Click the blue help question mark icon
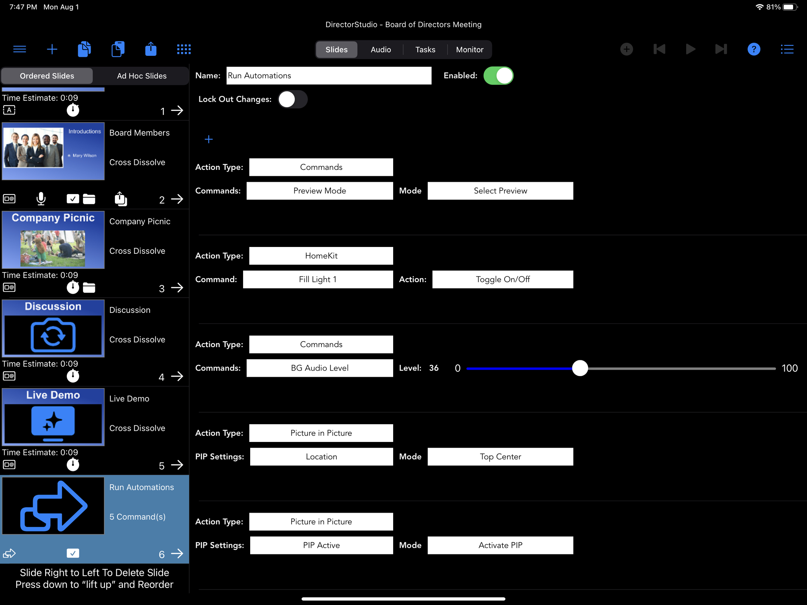The height and width of the screenshot is (605, 807). click(754, 49)
